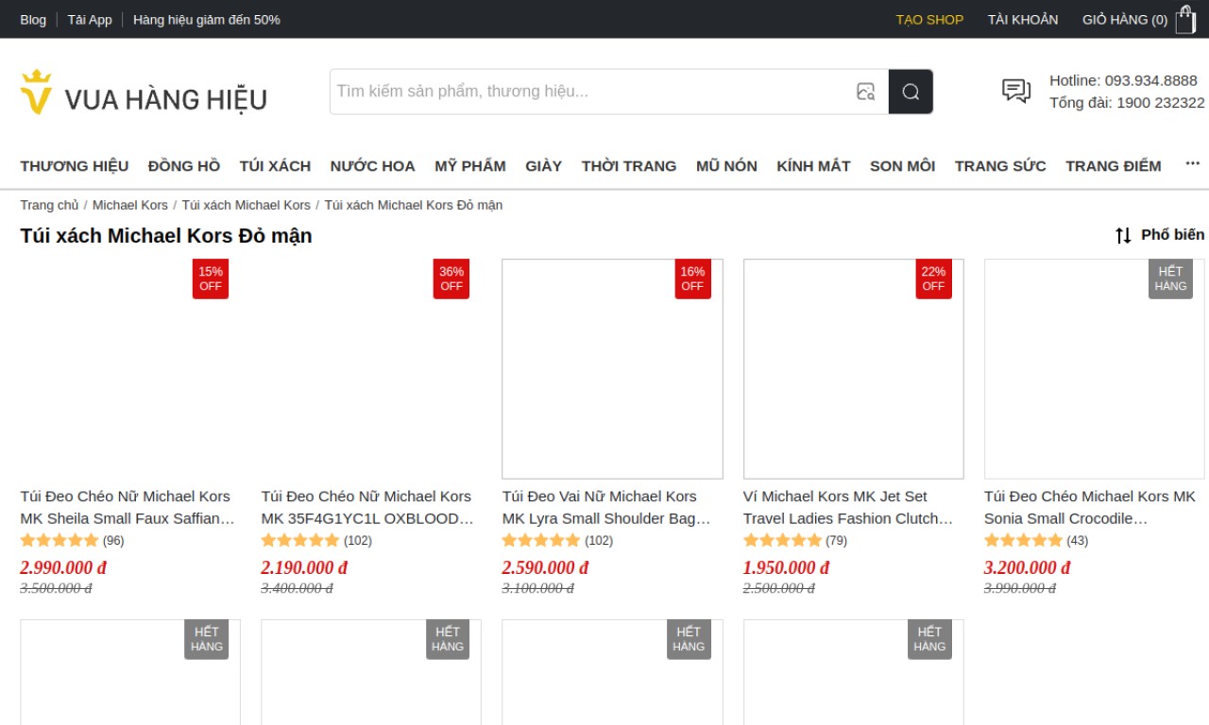This screenshot has width=1209, height=725.
Task: Click Hết Hàng badge on Sonia Crocodile bag
Action: pos(1170,278)
